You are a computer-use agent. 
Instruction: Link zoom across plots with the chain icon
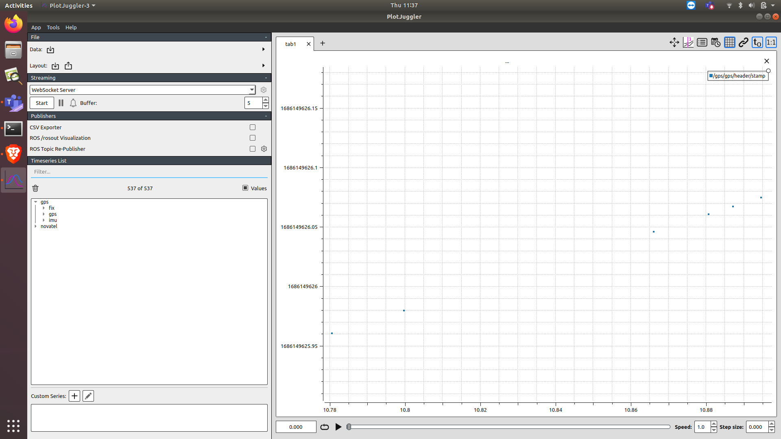[x=744, y=42]
